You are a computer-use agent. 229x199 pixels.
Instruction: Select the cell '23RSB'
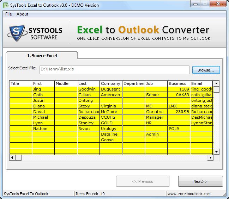click(179, 112)
